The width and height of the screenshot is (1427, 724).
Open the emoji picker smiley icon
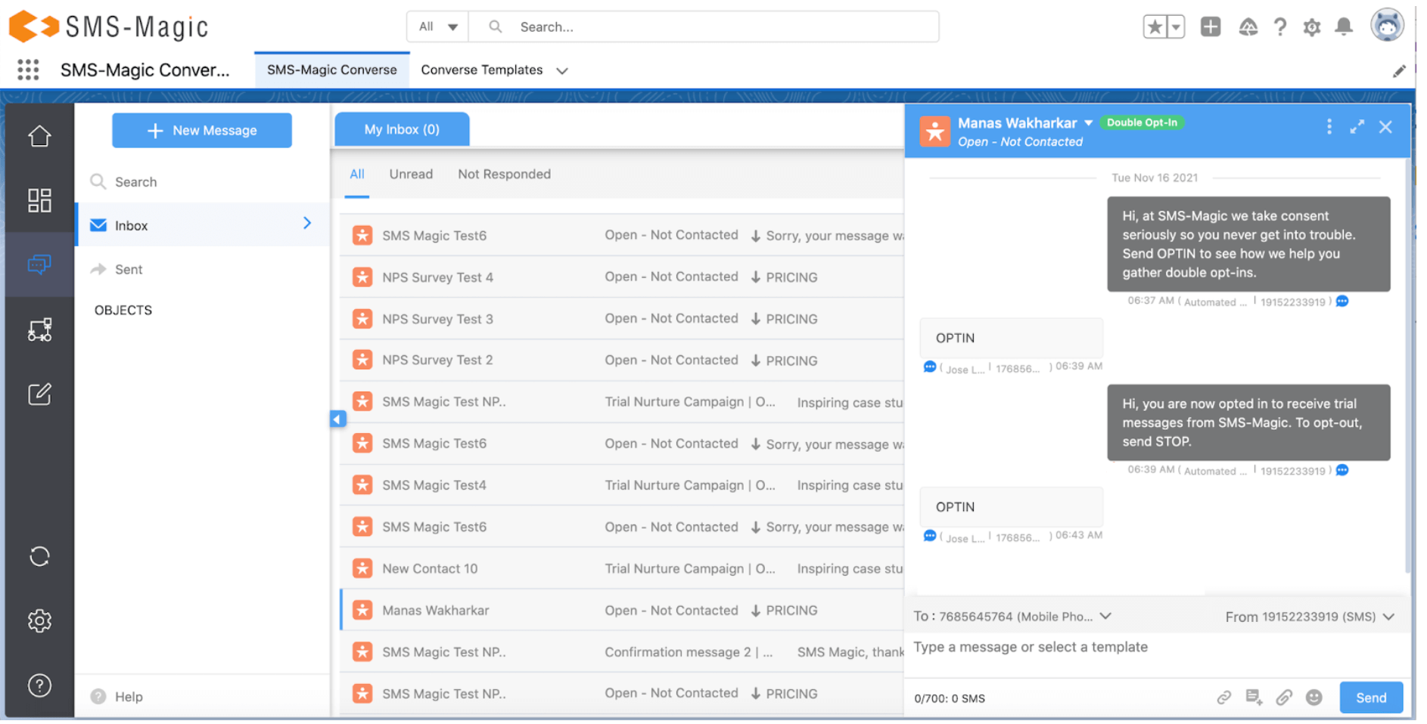[x=1314, y=698]
